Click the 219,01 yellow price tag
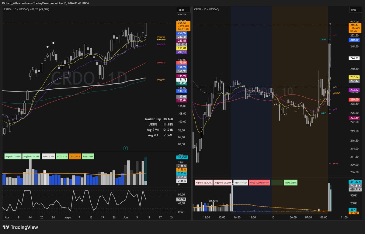Viewport: 365px width, 234px height. [182, 48]
